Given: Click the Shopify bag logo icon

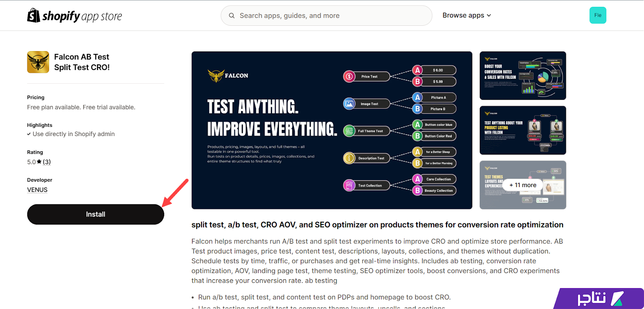Looking at the screenshot, I should (x=33, y=15).
